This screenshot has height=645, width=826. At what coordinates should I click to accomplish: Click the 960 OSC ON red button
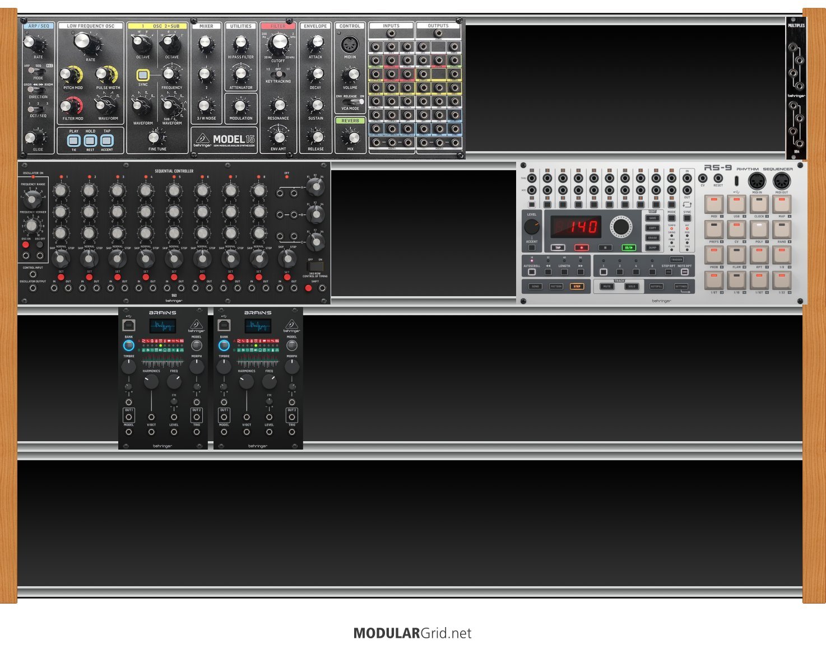[x=26, y=245]
